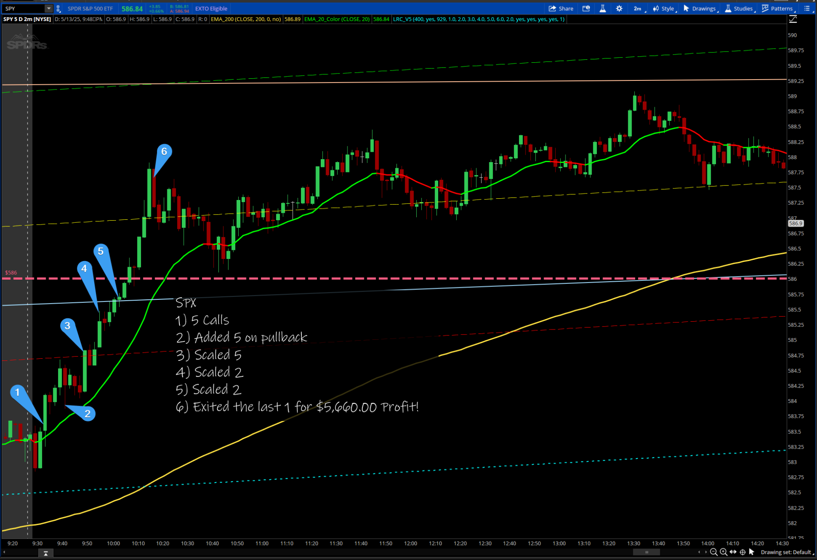Open chart settings gear icon
The image size is (817, 560).
pyautogui.click(x=619, y=9)
